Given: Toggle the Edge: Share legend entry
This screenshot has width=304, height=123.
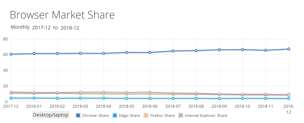Looking at the screenshot, I should point(129,115).
